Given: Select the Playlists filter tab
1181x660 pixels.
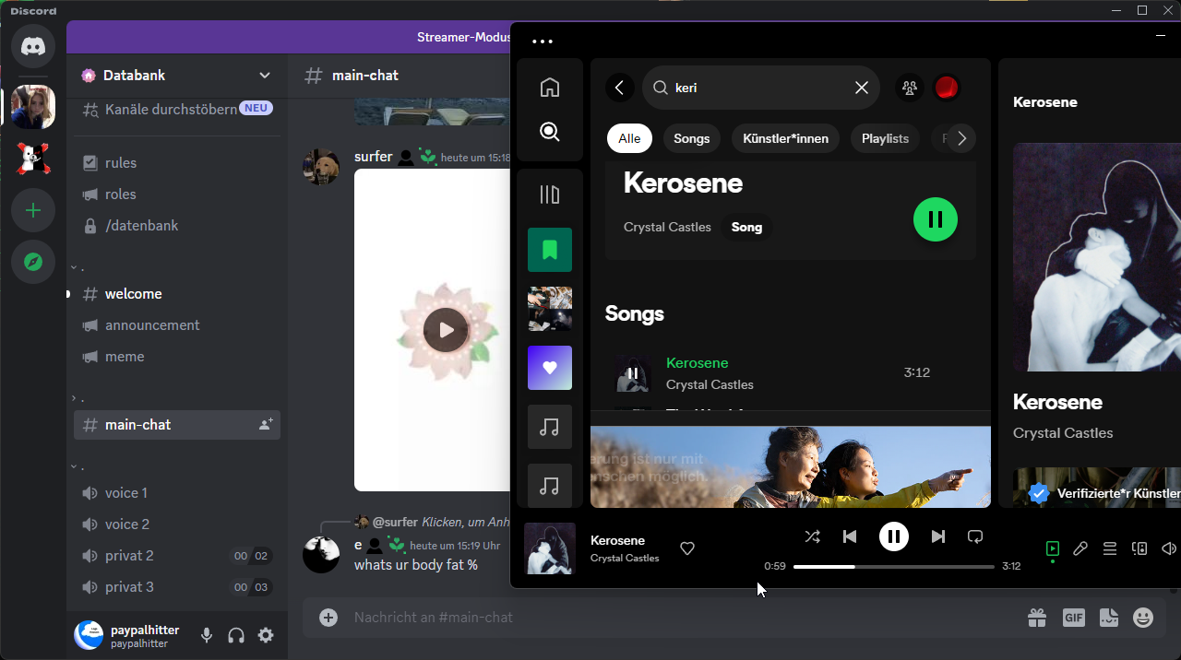Looking at the screenshot, I should pos(885,138).
